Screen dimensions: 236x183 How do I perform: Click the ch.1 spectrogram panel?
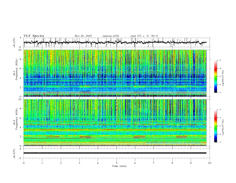coord(115,73)
